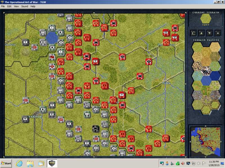
Task: Click the blue lake hex on the map
Action: tap(52, 38)
